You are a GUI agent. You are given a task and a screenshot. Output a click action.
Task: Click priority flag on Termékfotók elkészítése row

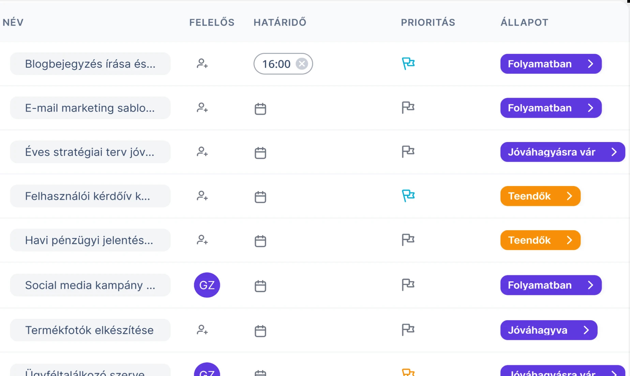(x=408, y=330)
